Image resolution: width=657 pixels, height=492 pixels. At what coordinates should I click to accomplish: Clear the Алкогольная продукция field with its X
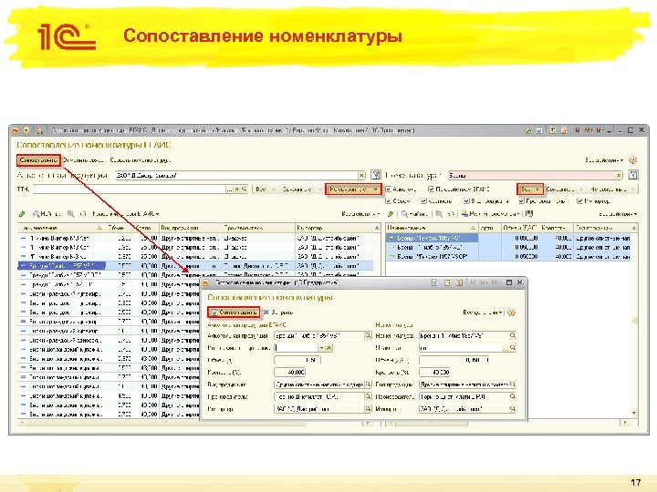pos(362,175)
